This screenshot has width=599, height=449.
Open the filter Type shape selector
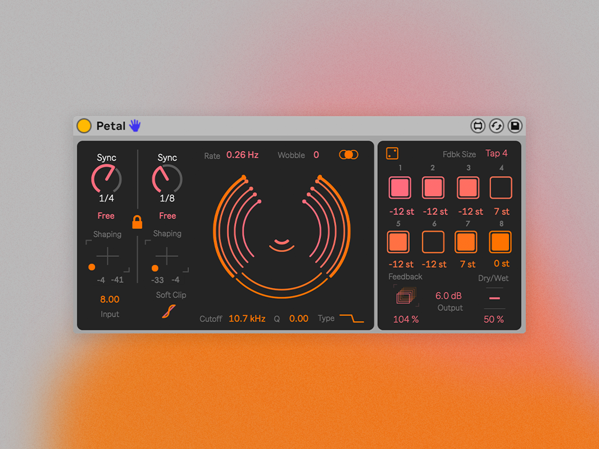coord(352,318)
